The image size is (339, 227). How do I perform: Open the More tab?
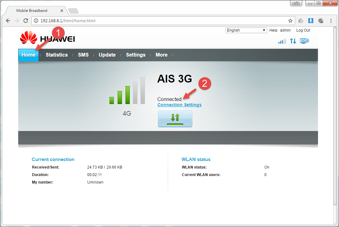[x=162, y=55]
